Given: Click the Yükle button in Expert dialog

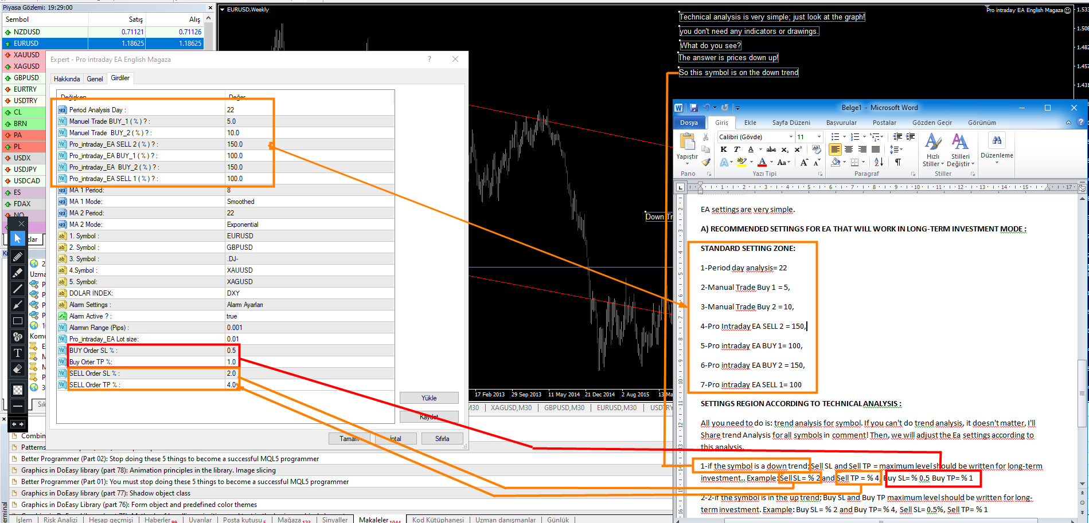Looking at the screenshot, I should (x=429, y=398).
